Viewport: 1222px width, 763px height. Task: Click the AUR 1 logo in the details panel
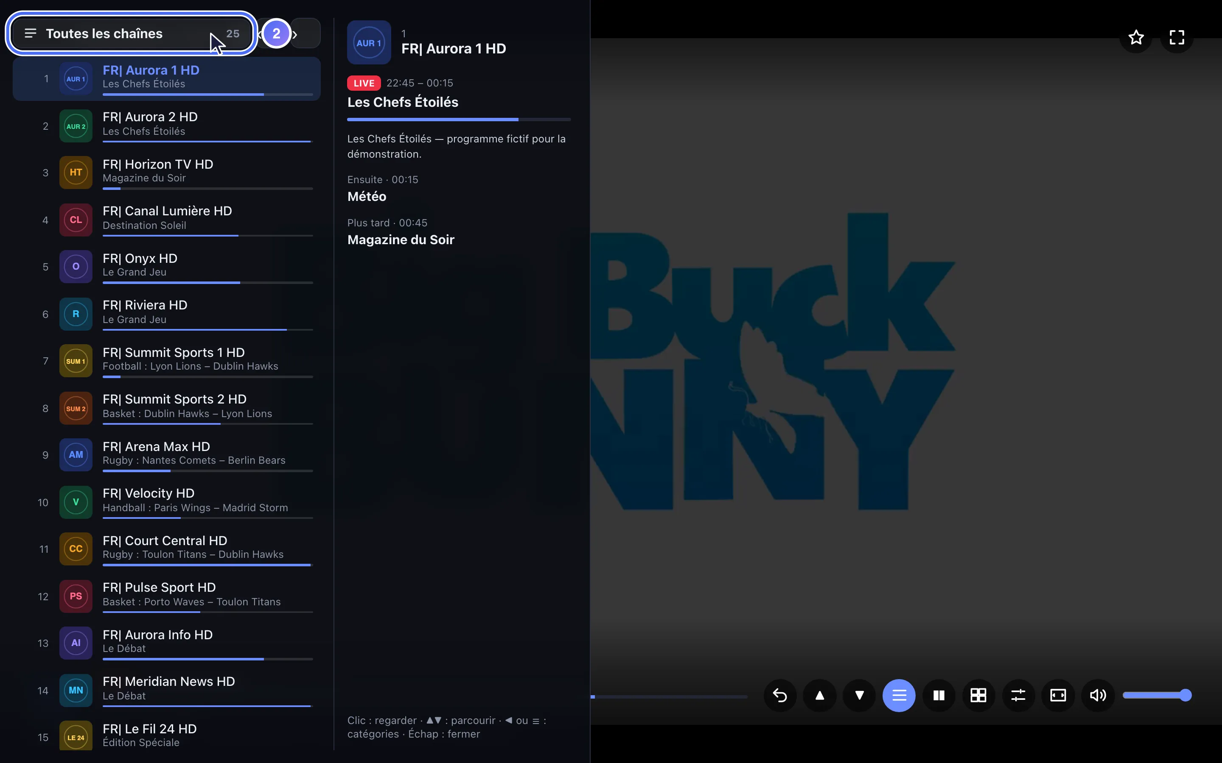369,42
